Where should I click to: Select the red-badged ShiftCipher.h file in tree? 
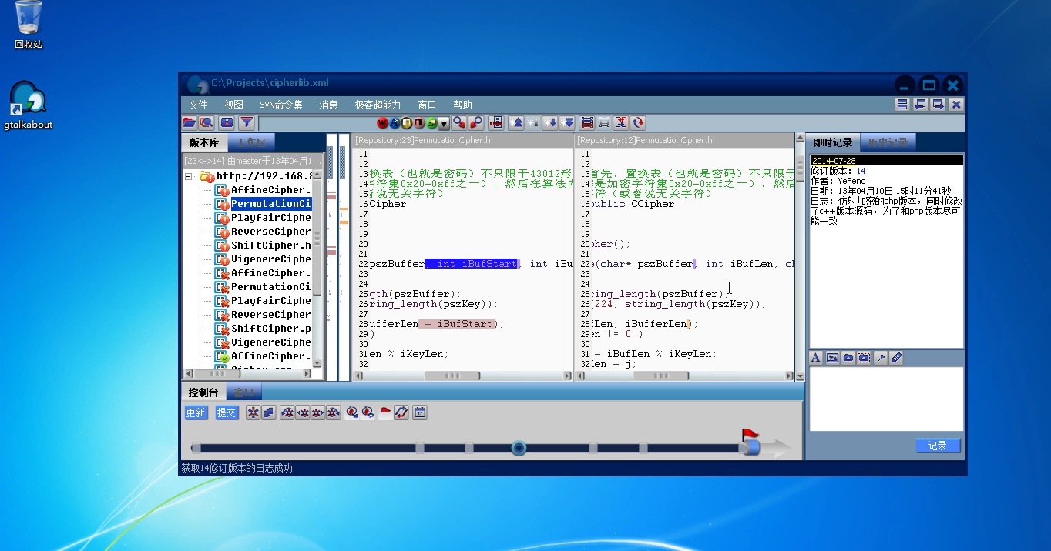click(x=263, y=245)
